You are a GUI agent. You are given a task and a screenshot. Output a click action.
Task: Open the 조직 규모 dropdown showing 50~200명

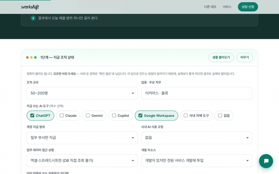pyautogui.click(x=82, y=93)
